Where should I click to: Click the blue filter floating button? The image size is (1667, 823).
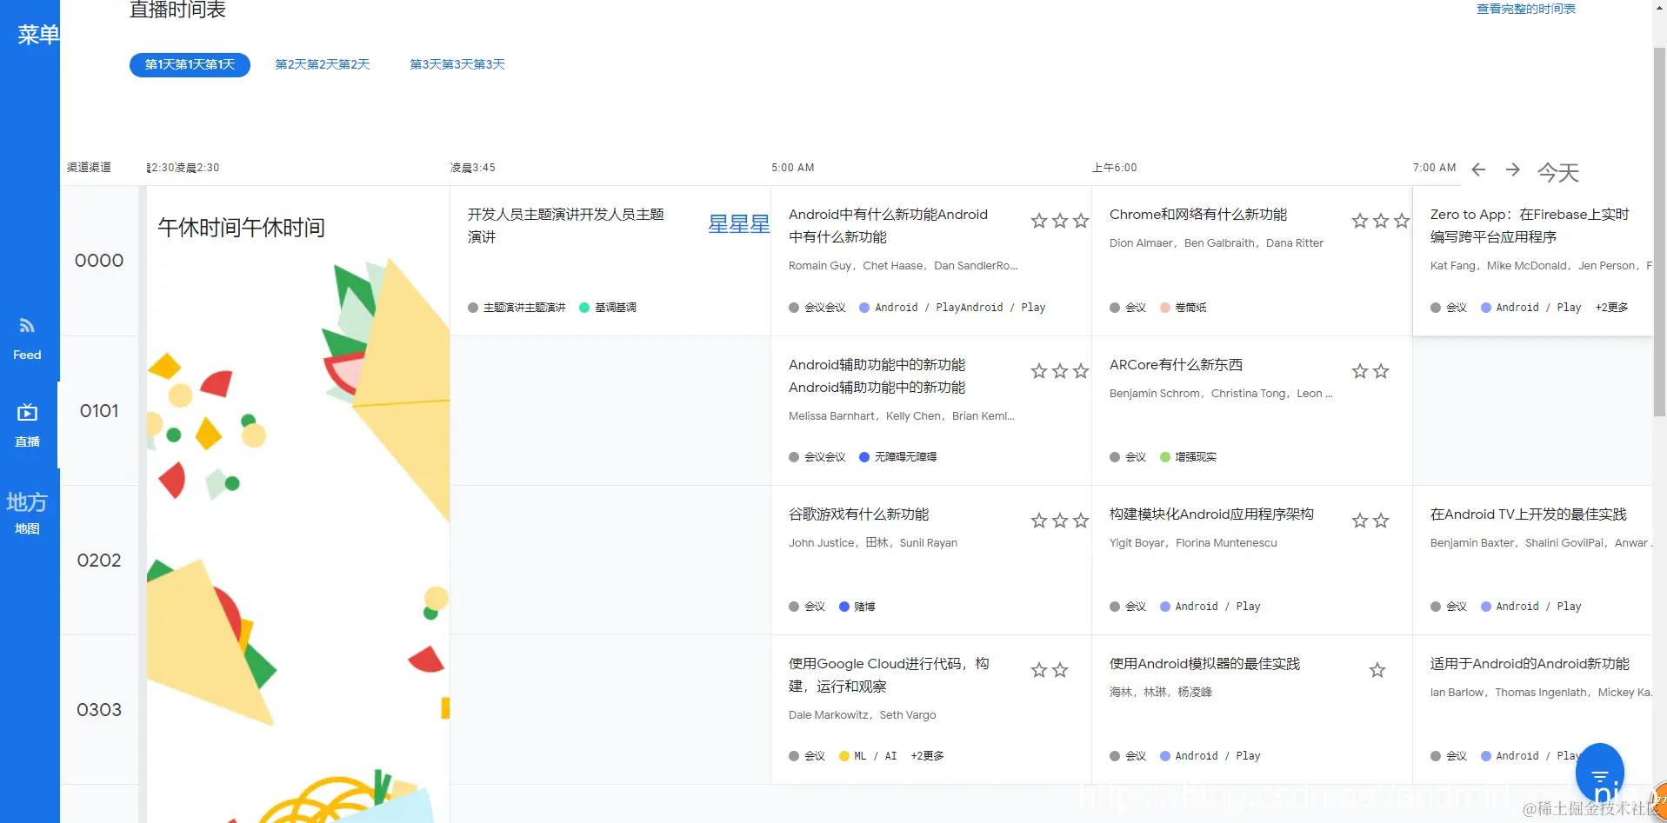point(1600,772)
